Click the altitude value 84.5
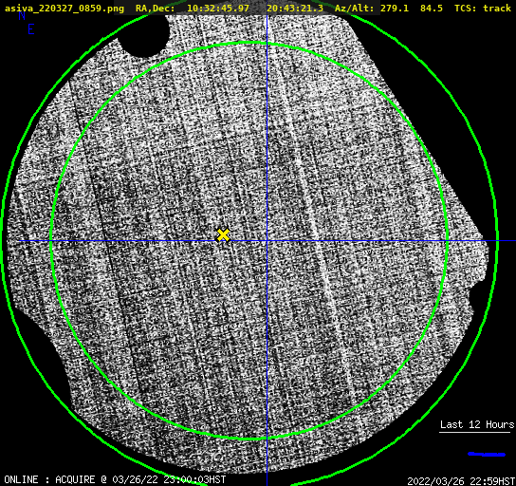 pyautogui.click(x=432, y=8)
